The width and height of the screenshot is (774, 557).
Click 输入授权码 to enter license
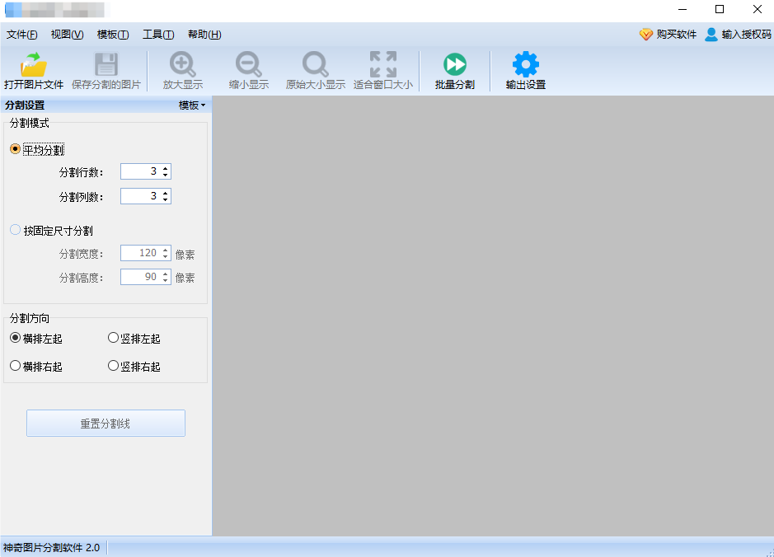point(738,35)
